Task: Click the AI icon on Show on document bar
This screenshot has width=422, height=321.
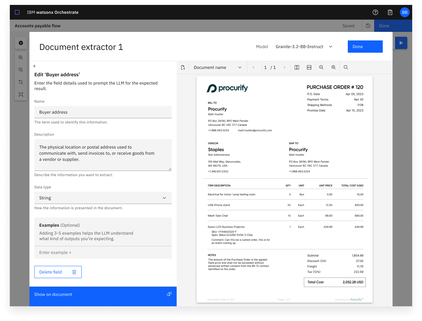Action: point(169,294)
